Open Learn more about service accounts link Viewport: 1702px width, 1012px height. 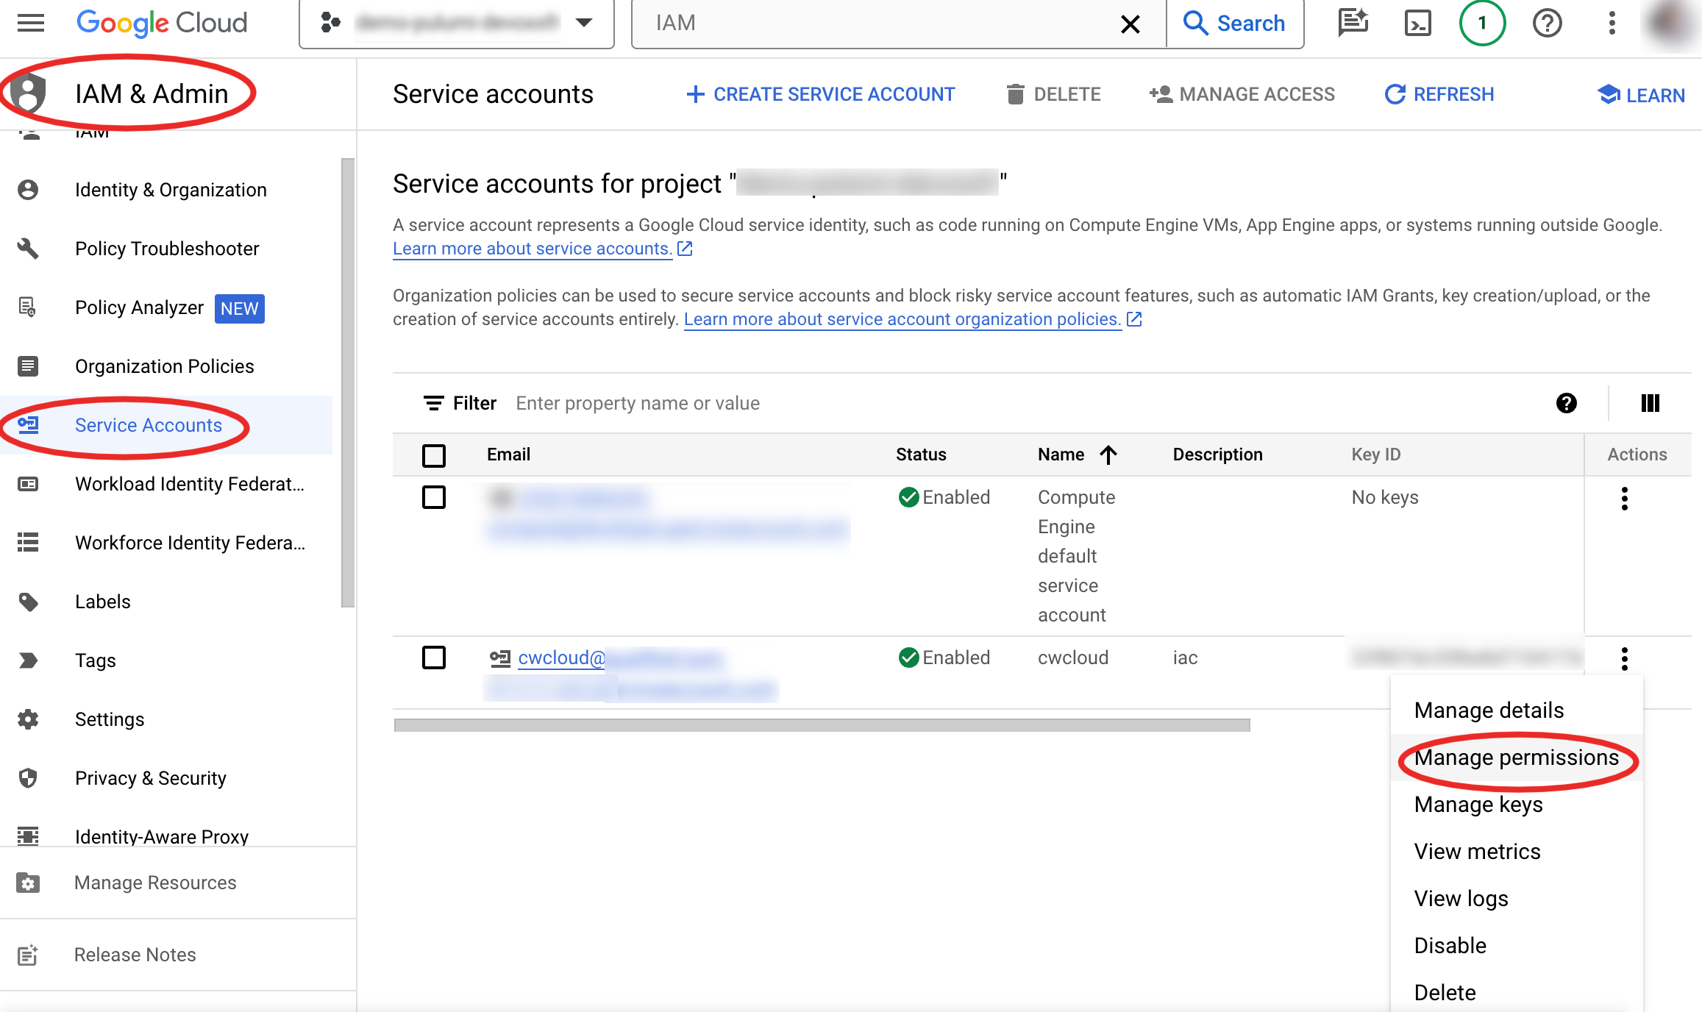533,249
